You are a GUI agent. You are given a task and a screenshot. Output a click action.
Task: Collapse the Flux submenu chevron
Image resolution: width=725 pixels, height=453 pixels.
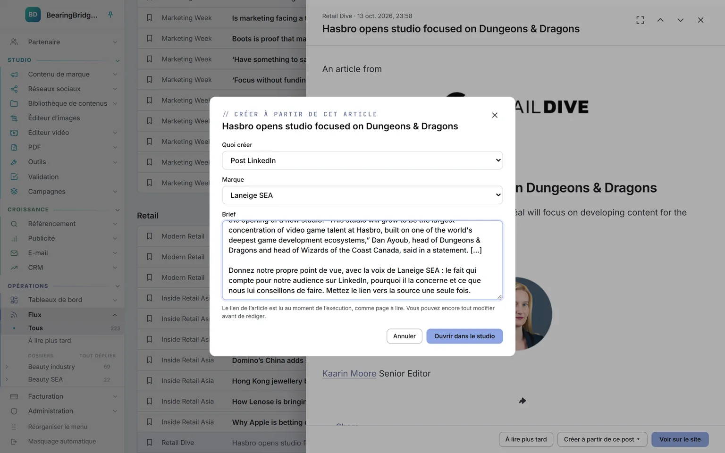click(x=115, y=315)
